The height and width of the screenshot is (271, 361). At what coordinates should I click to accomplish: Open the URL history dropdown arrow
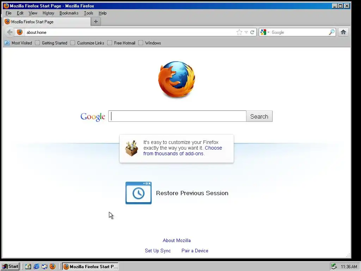(246, 32)
